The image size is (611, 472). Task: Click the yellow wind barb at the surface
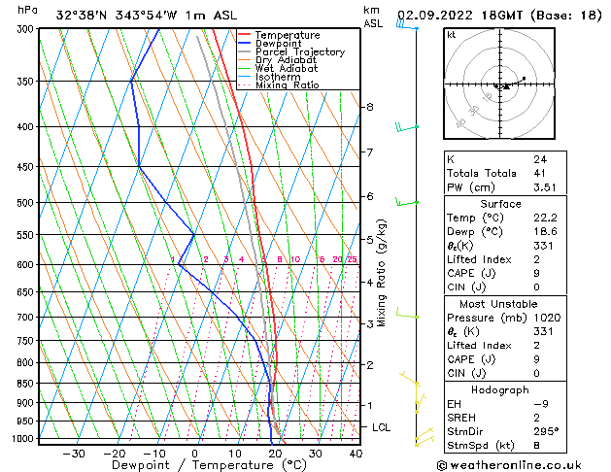pos(421,437)
